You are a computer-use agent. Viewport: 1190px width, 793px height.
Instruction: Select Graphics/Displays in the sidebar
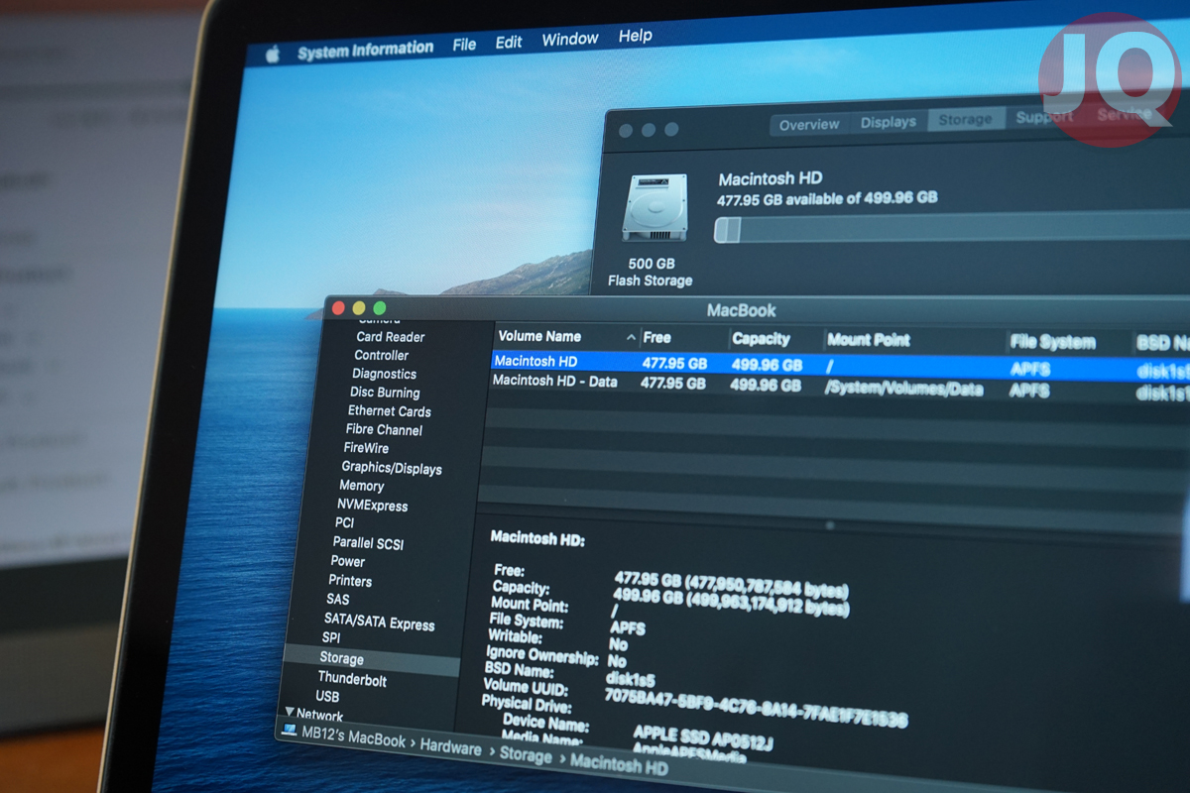pyautogui.click(x=392, y=468)
